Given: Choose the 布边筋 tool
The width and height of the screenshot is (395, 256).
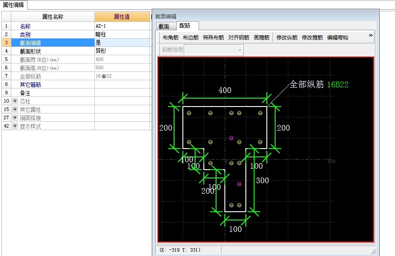Looking at the screenshot, I should [x=191, y=38].
